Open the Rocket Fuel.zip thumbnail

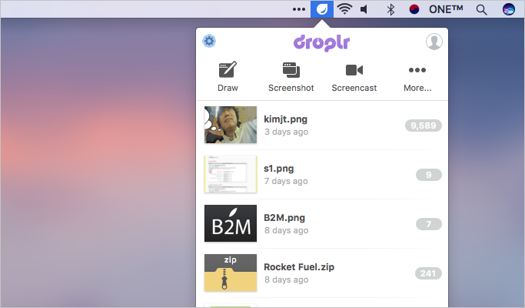point(231,273)
